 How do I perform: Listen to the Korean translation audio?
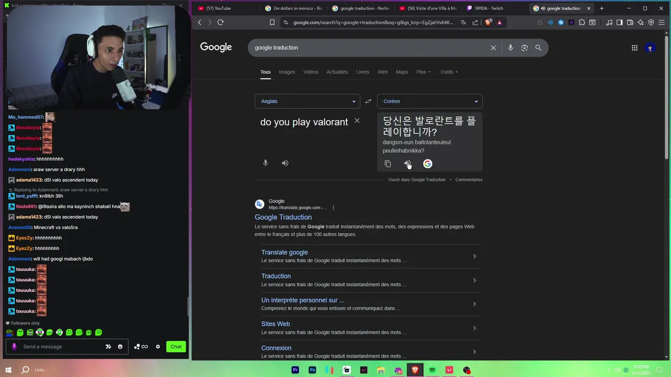(x=407, y=164)
